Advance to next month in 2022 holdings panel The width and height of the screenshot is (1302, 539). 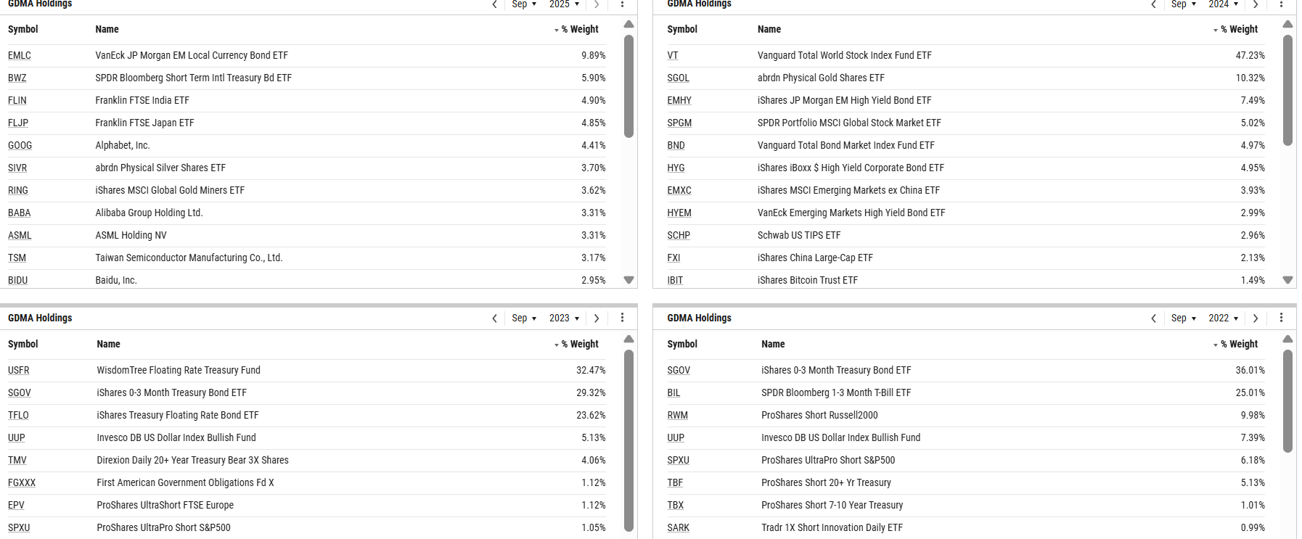[1256, 318]
